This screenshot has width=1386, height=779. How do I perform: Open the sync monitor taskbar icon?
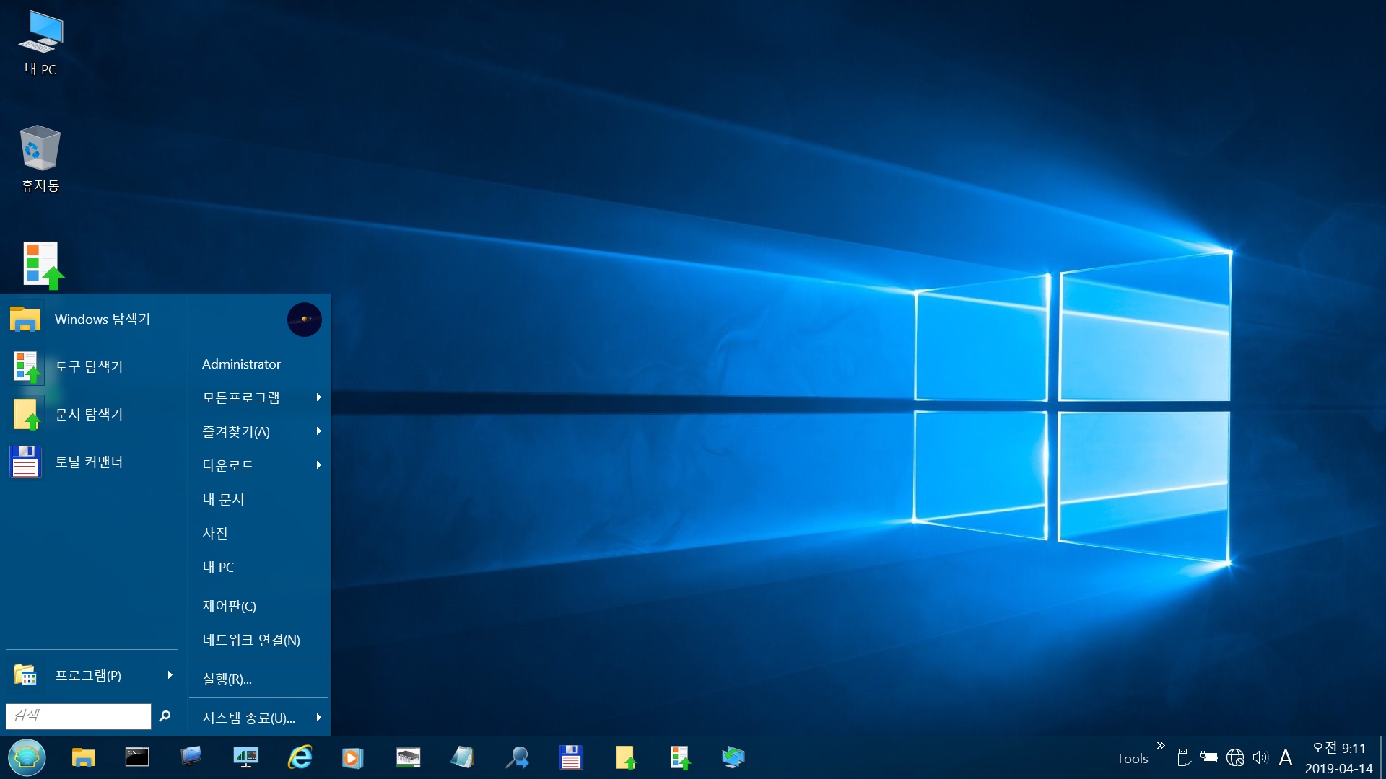[733, 757]
